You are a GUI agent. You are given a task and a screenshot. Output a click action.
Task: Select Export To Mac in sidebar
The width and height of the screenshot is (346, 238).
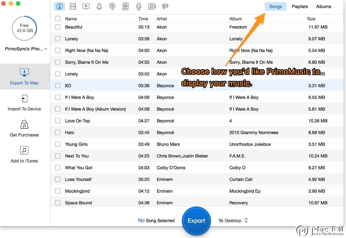pos(24,77)
